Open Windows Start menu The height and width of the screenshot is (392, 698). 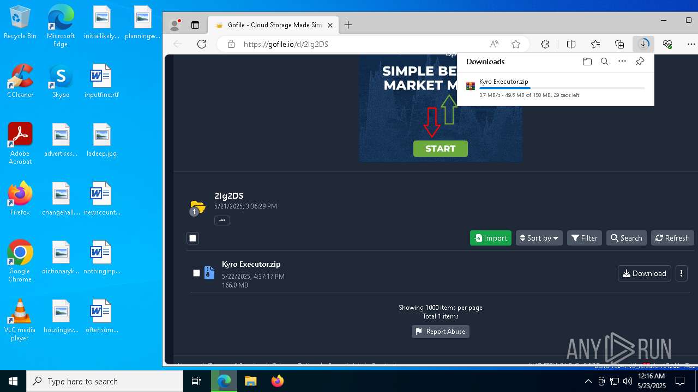13,381
